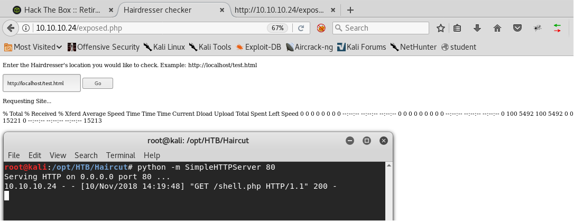Open a new browser tab
Viewport: 574px width, 221px height.
pyautogui.click(x=350, y=10)
